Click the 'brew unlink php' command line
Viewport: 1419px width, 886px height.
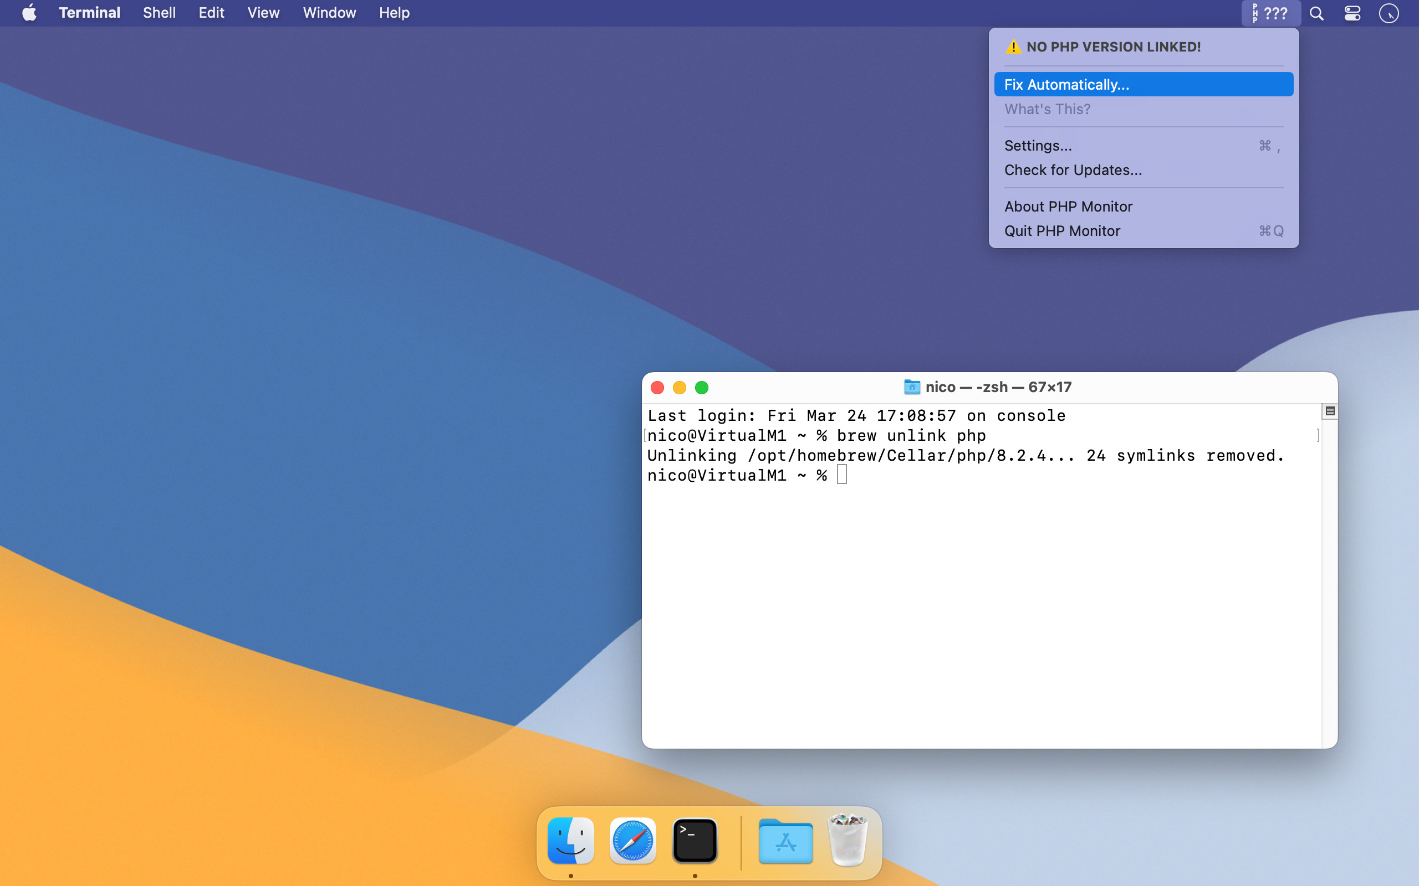pos(817,435)
